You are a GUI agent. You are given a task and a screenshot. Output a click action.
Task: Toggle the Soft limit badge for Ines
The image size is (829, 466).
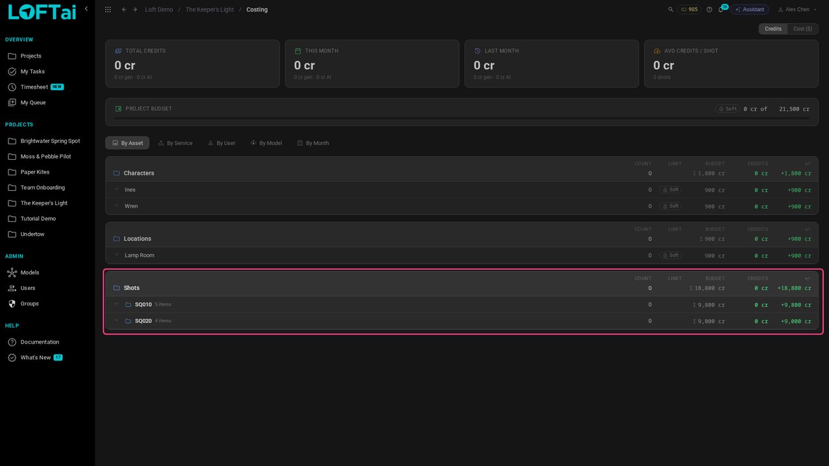coord(670,190)
